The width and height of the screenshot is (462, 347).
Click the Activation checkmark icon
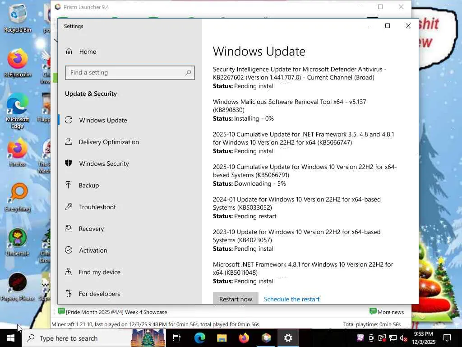pos(69,250)
